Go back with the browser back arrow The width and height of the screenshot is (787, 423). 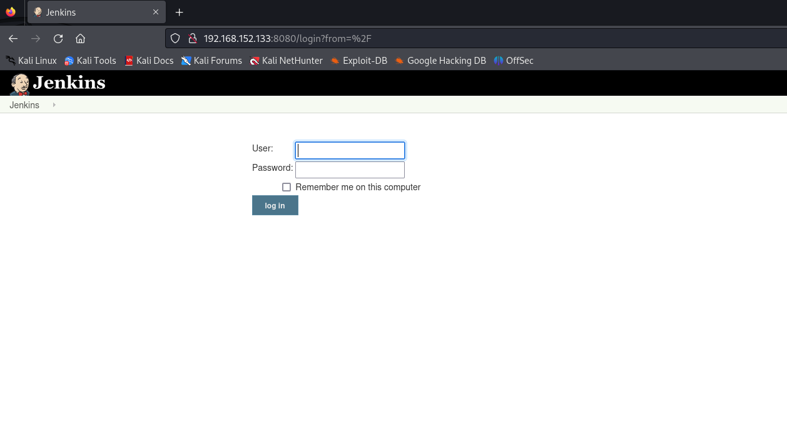[x=13, y=39]
